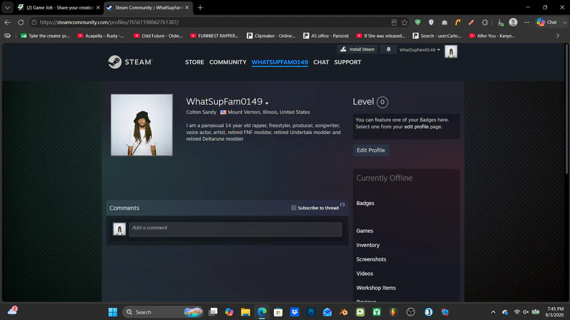The height and width of the screenshot is (320, 570).
Task: Click the commenter avatar beside comment box
Action: click(119, 230)
